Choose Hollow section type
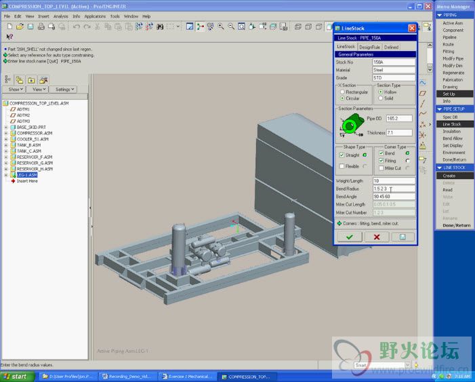The height and width of the screenshot is (382, 475). click(381, 92)
